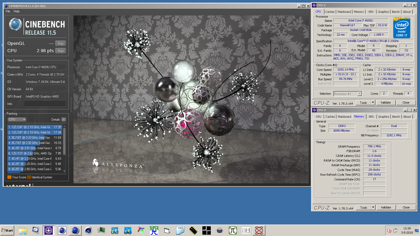Click the Intel Core i7 logo in CPU-Z
This screenshot has width=420, height=236.
(402, 28)
